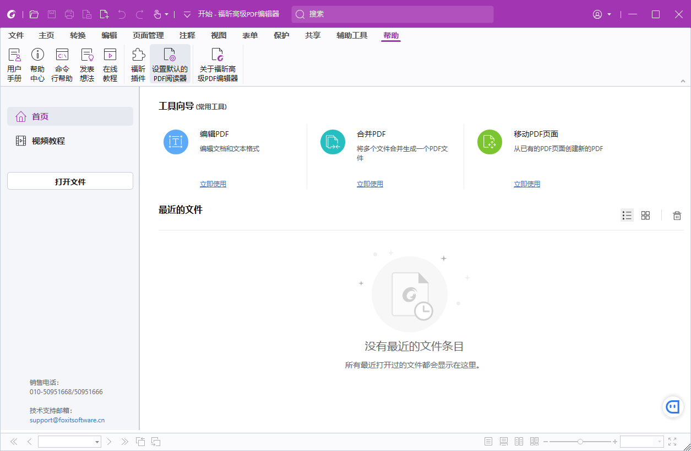This screenshot has width=691, height=451.
Task: Open the 用户手册 user manual
Action: click(x=14, y=65)
